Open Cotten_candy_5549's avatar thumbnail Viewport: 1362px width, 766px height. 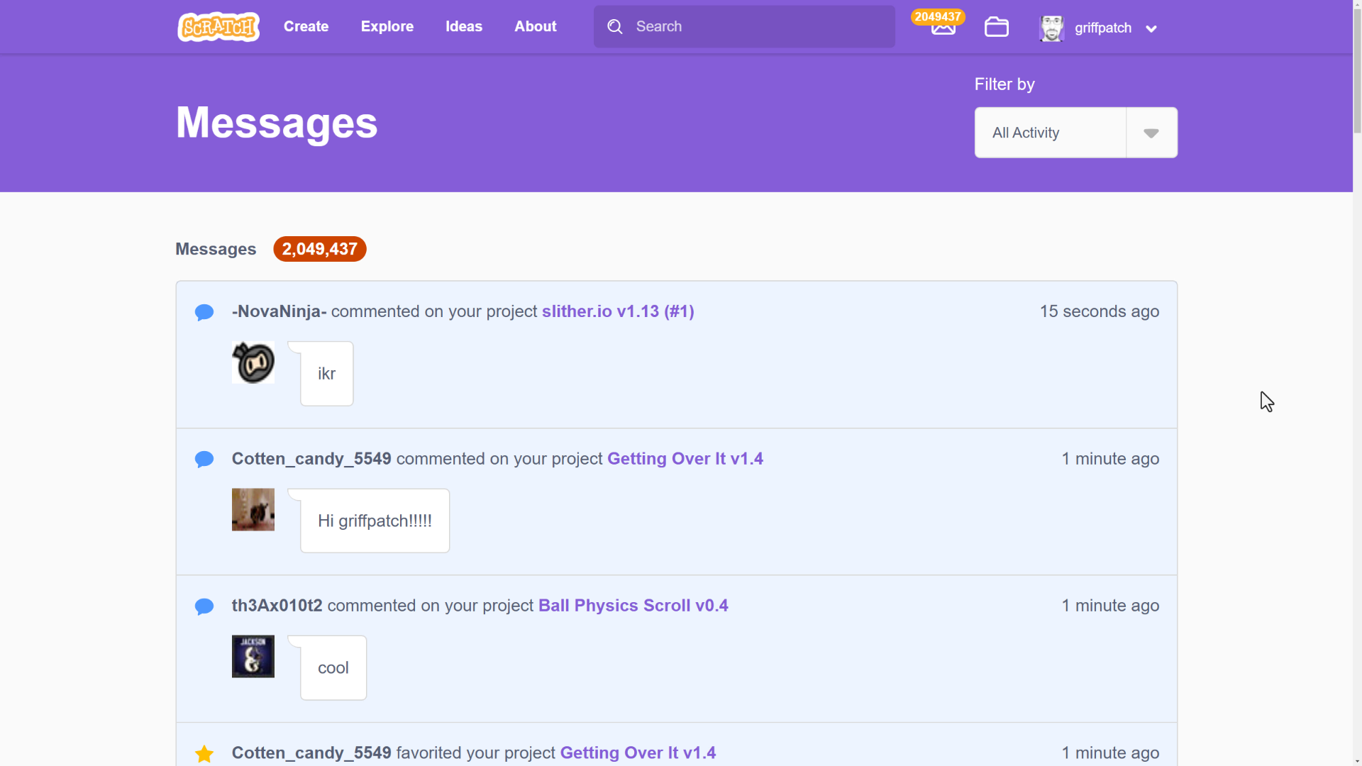pyautogui.click(x=253, y=509)
